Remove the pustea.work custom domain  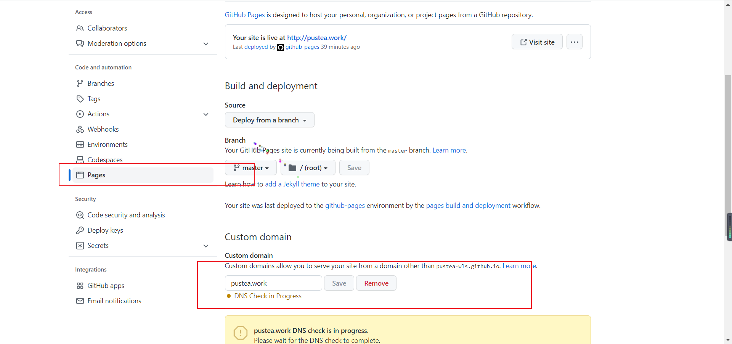click(376, 283)
